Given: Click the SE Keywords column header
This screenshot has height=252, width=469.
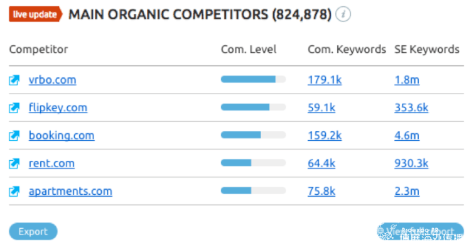Looking at the screenshot, I should coord(427,50).
